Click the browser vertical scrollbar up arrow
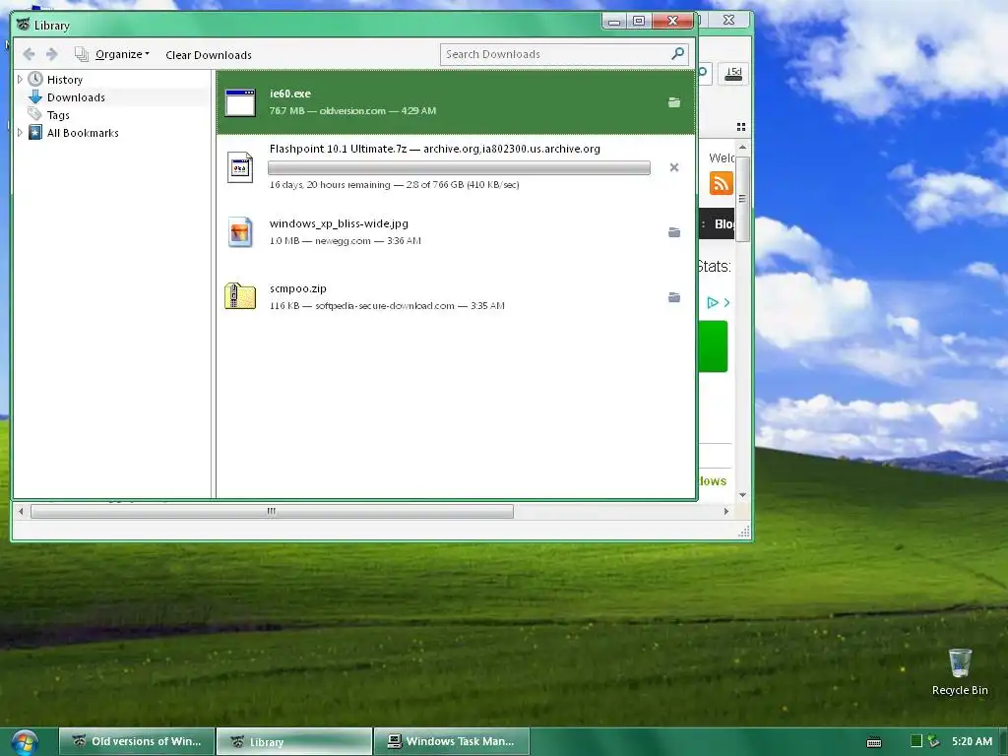Viewport: 1008px width, 756px height. pos(742,148)
